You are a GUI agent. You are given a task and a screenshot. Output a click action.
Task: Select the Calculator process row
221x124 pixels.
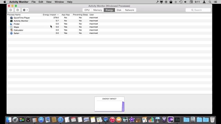pyautogui.click(x=109, y=30)
